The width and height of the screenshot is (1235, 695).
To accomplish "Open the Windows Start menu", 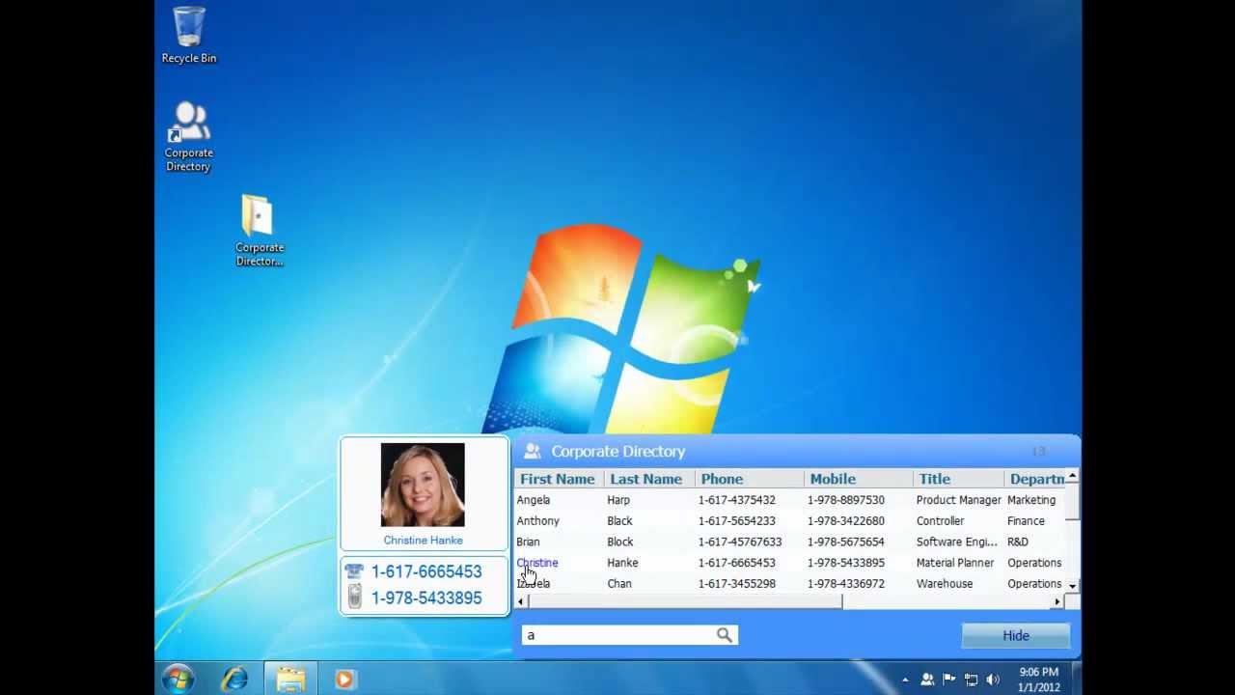I will [178, 679].
